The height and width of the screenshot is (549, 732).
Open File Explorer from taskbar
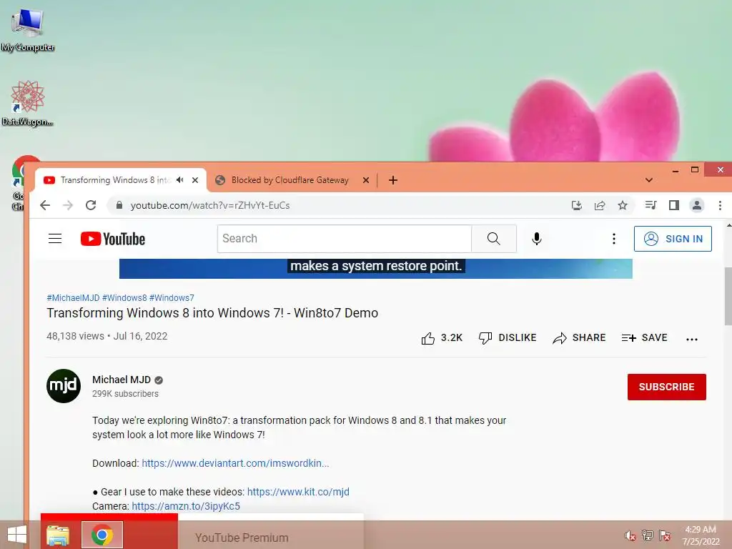[58, 535]
